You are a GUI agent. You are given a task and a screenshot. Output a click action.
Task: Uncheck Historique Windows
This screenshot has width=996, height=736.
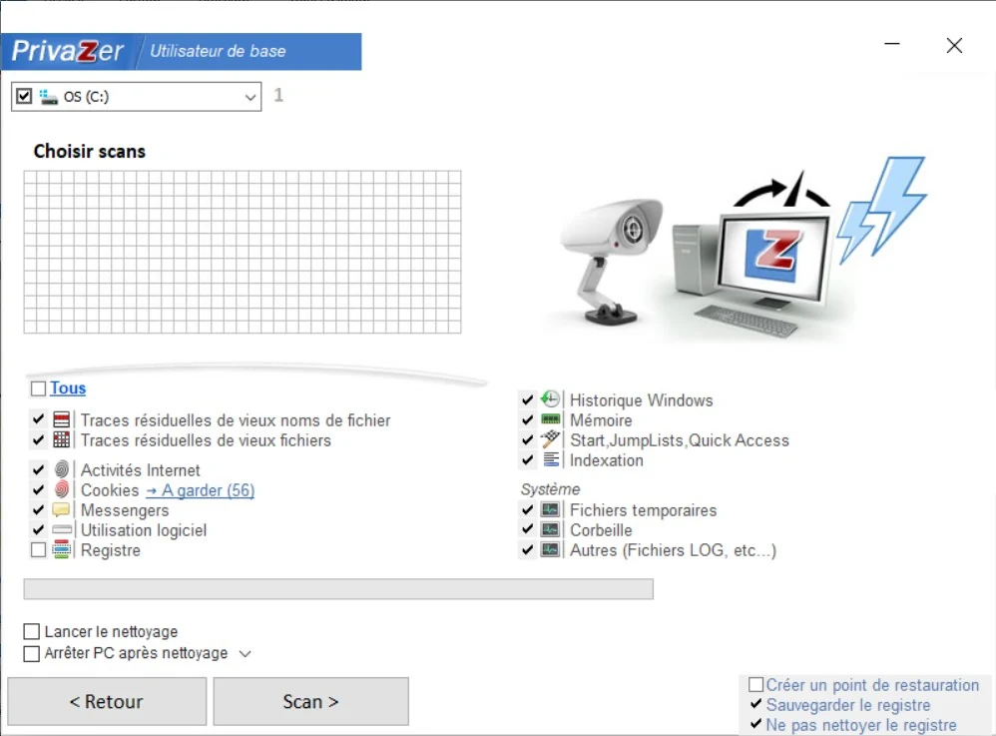(527, 399)
